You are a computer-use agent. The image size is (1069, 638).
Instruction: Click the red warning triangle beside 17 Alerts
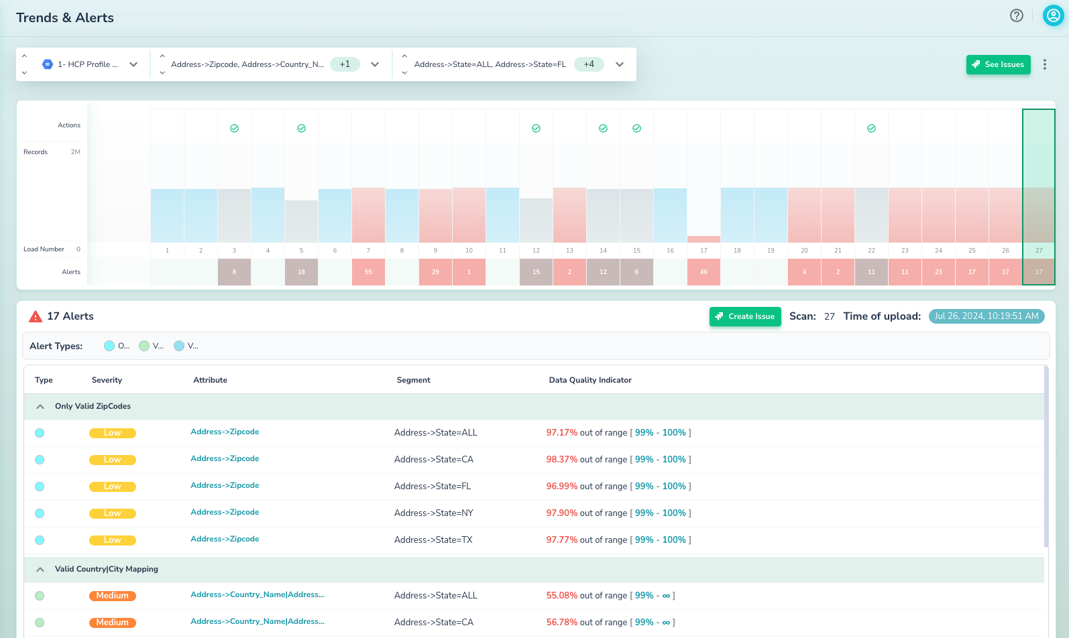pos(36,316)
